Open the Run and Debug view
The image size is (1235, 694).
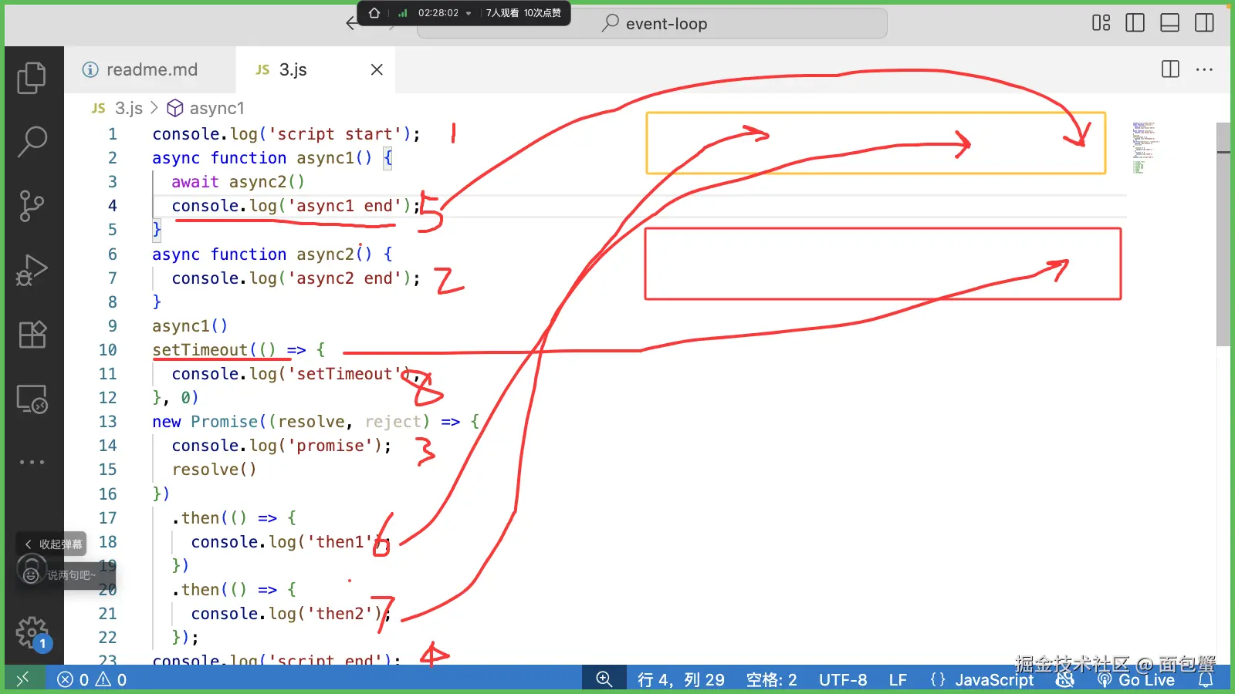pos(32,270)
